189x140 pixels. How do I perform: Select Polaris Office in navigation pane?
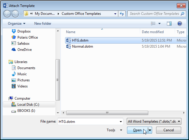pyautogui.click(x=25, y=37)
